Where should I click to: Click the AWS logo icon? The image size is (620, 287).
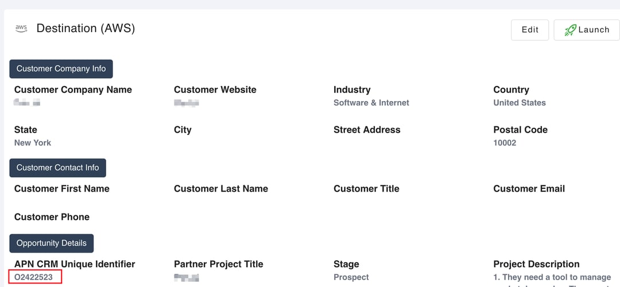(21, 28)
